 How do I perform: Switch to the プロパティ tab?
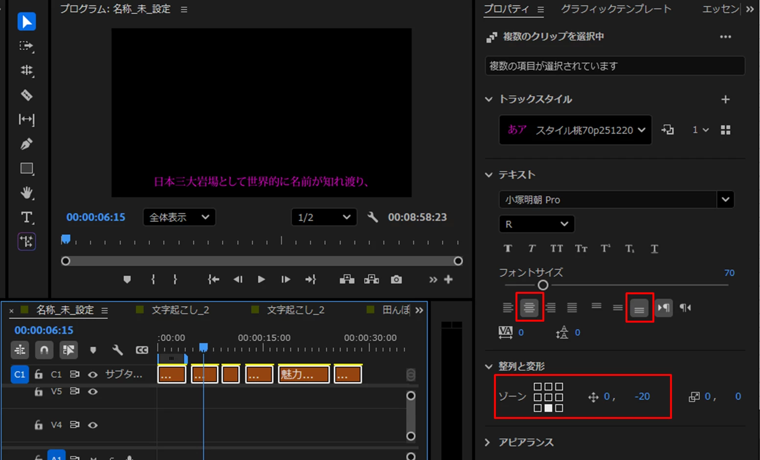click(506, 9)
